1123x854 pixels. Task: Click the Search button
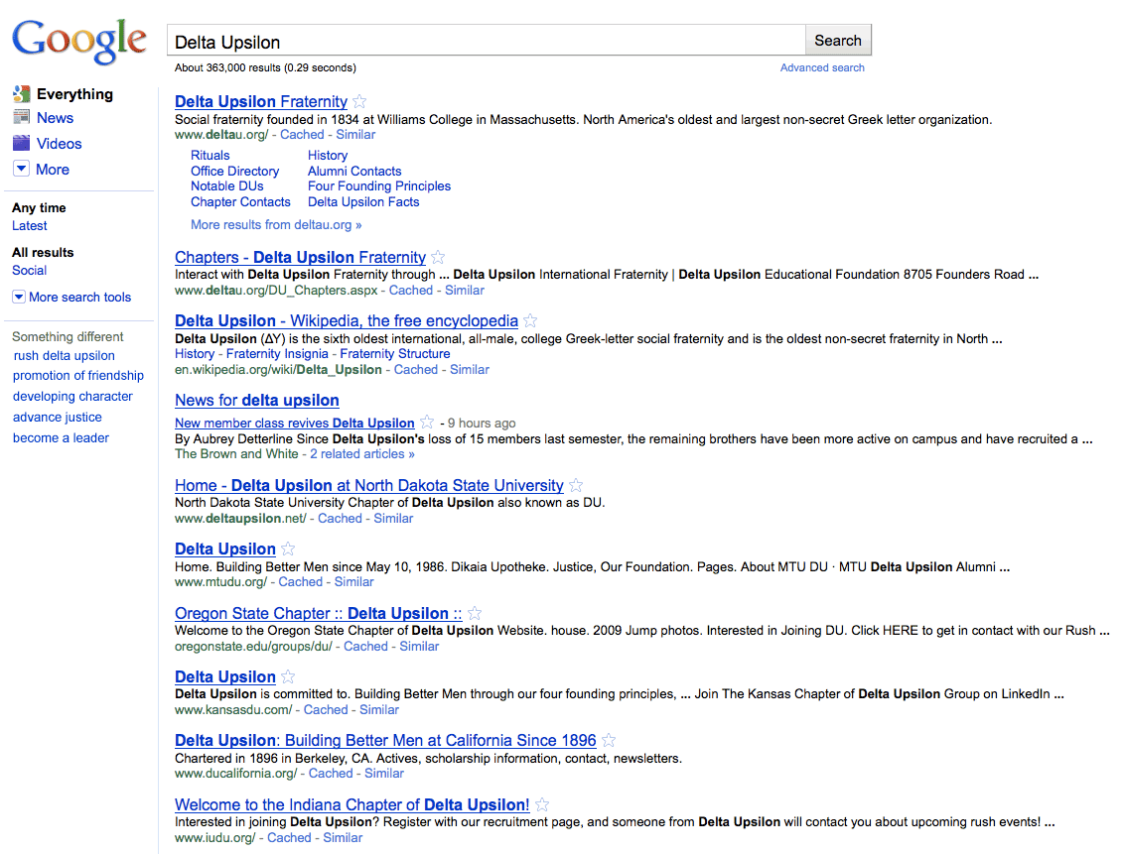(x=838, y=40)
